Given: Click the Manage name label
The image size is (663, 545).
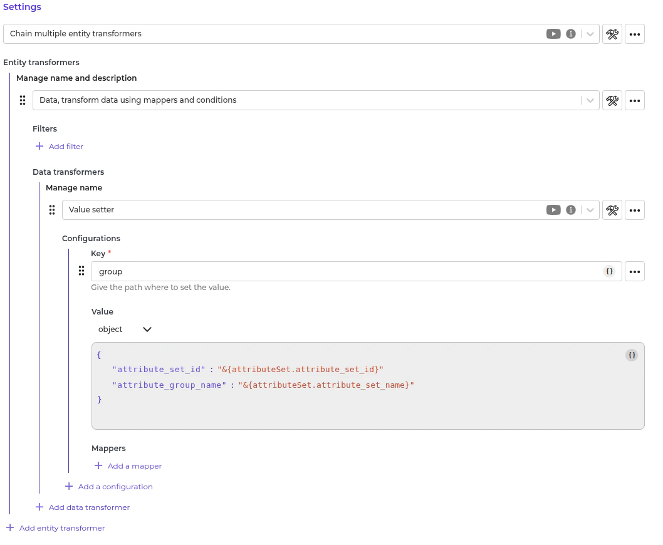Looking at the screenshot, I should [74, 188].
